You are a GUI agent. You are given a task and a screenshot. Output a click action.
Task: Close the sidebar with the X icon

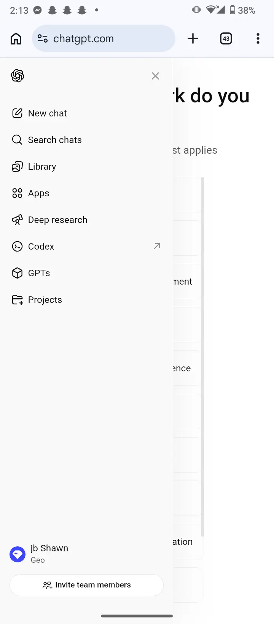pos(155,76)
